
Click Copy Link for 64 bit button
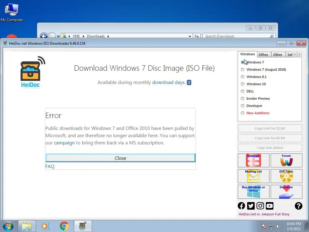[x=270, y=138]
